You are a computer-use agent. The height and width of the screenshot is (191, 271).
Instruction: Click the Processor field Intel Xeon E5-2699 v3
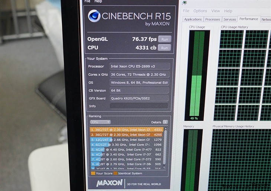coord(140,66)
